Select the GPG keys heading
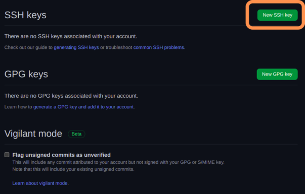The width and height of the screenshot is (305, 194). 26,74
